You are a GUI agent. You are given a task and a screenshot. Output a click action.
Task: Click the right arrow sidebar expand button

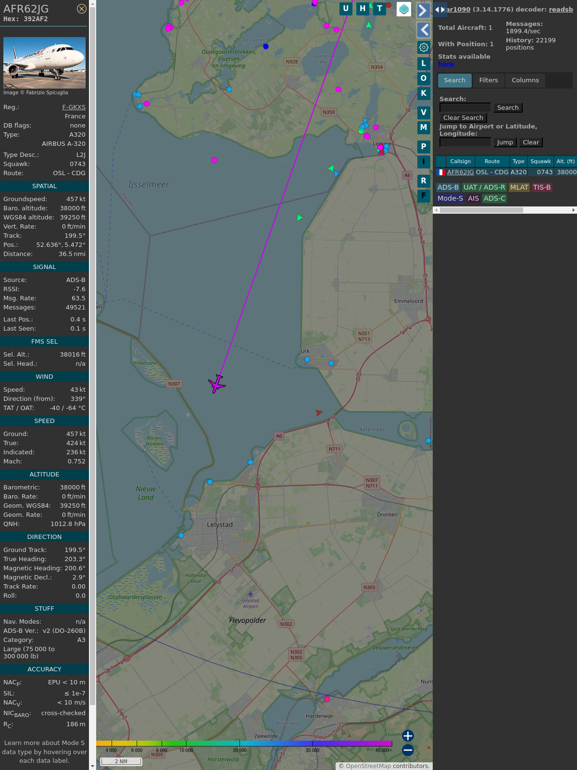(423, 11)
